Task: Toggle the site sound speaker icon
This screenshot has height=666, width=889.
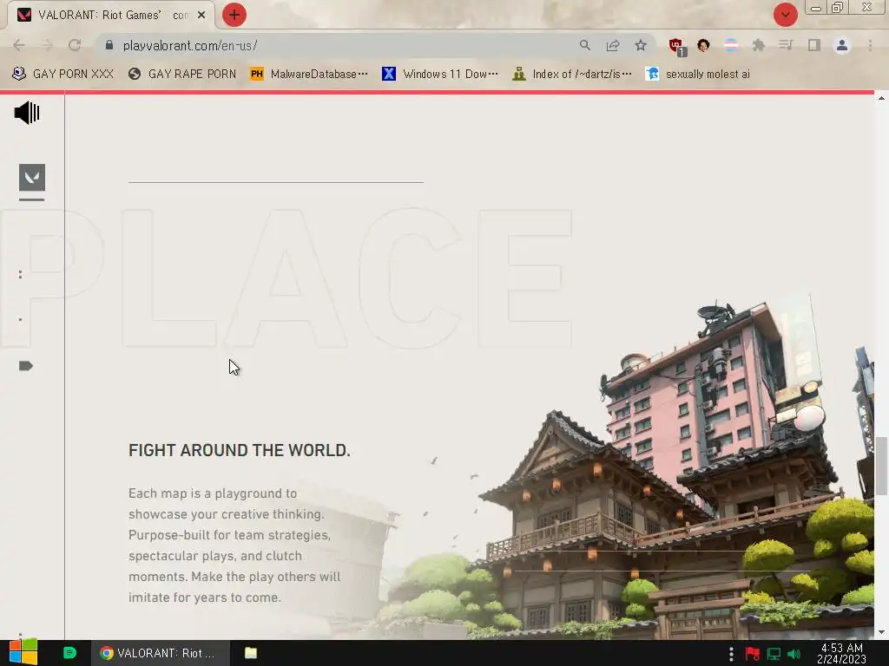Action: click(27, 114)
